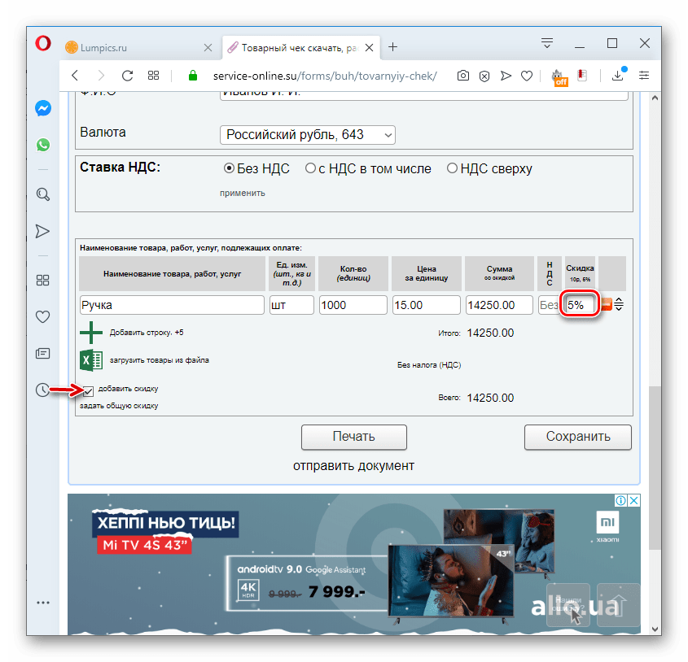Open Downloads from the address bar icon

(x=617, y=76)
